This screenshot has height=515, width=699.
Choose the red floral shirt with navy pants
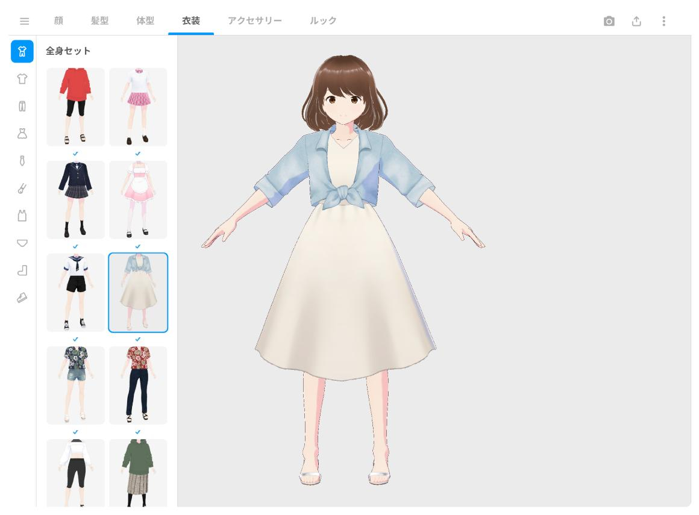[138, 385]
